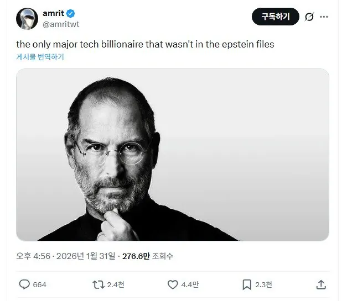
Task: Click the 2.4천 repost count
Action: click(116, 284)
